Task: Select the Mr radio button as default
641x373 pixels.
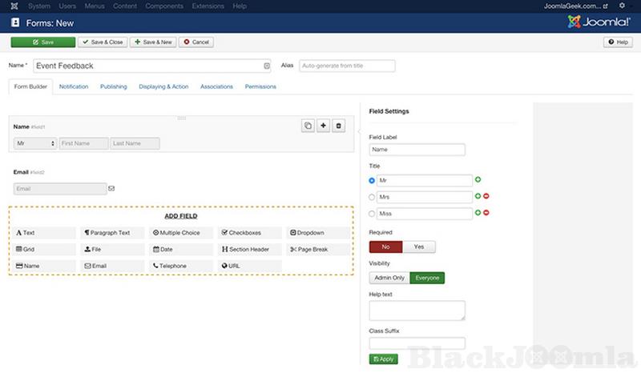Action: tap(372, 181)
